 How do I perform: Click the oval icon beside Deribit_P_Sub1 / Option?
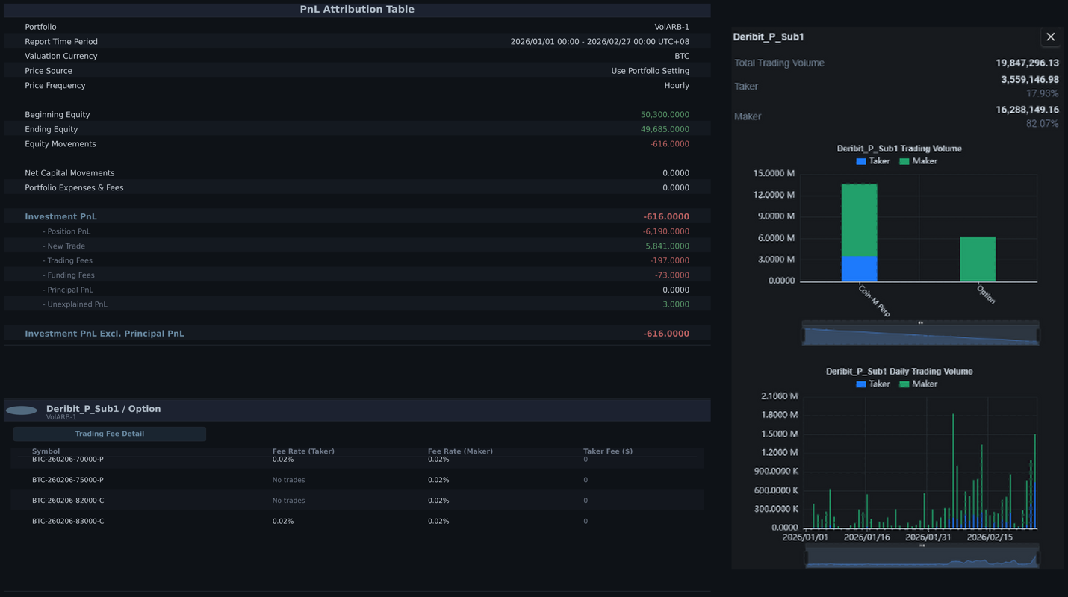[x=21, y=410]
